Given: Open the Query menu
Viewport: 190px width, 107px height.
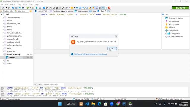Looking at the screenshot, I should 19,4.
